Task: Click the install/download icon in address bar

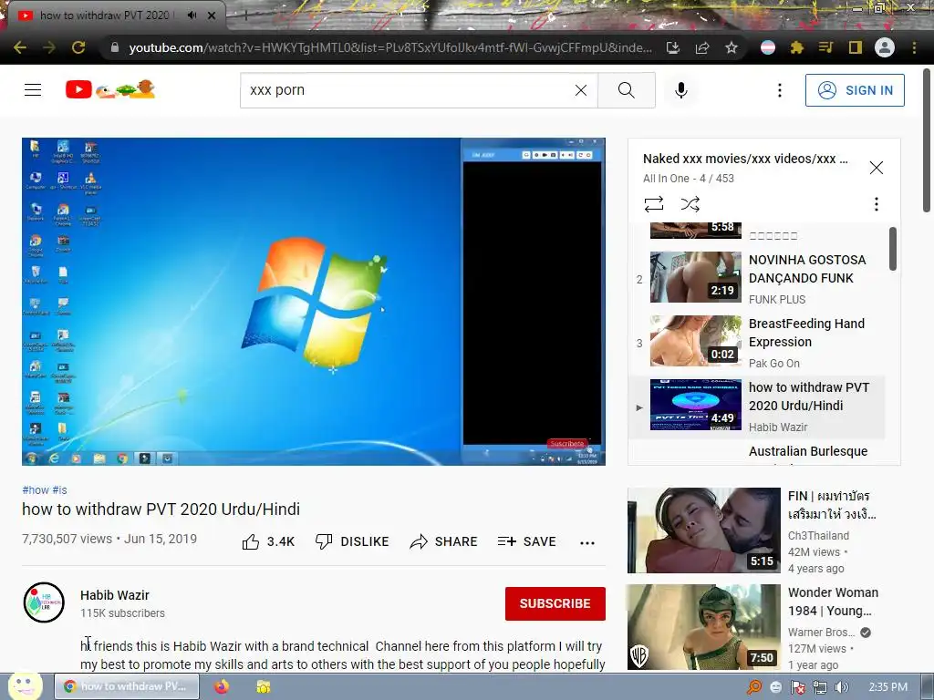Action: click(673, 47)
